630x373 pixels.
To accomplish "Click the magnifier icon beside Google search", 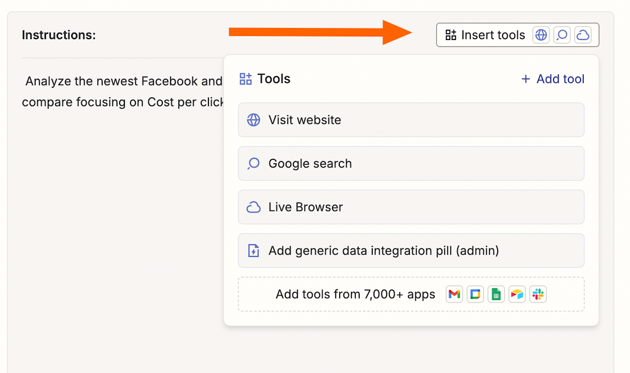I will [254, 163].
